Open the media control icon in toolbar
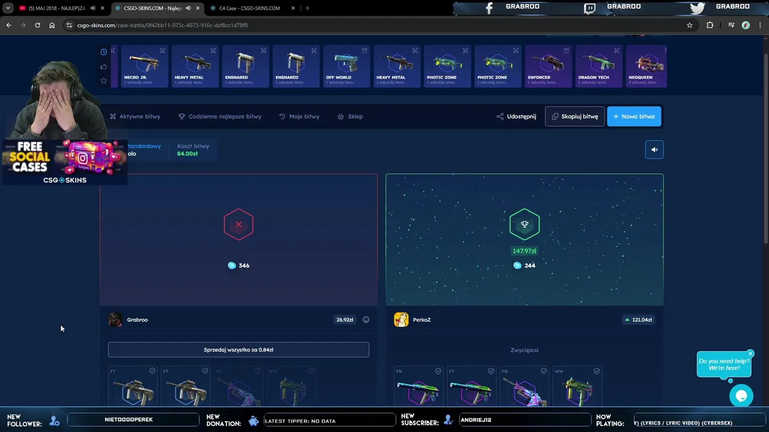Image resolution: width=769 pixels, height=432 pixels. (731, 25)
